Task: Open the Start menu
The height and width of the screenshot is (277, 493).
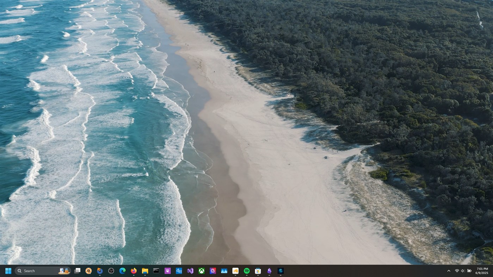Action: tap(7, 271)
